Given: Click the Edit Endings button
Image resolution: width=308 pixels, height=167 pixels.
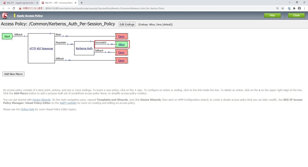Looking at the screenshot, I should 127,24.
